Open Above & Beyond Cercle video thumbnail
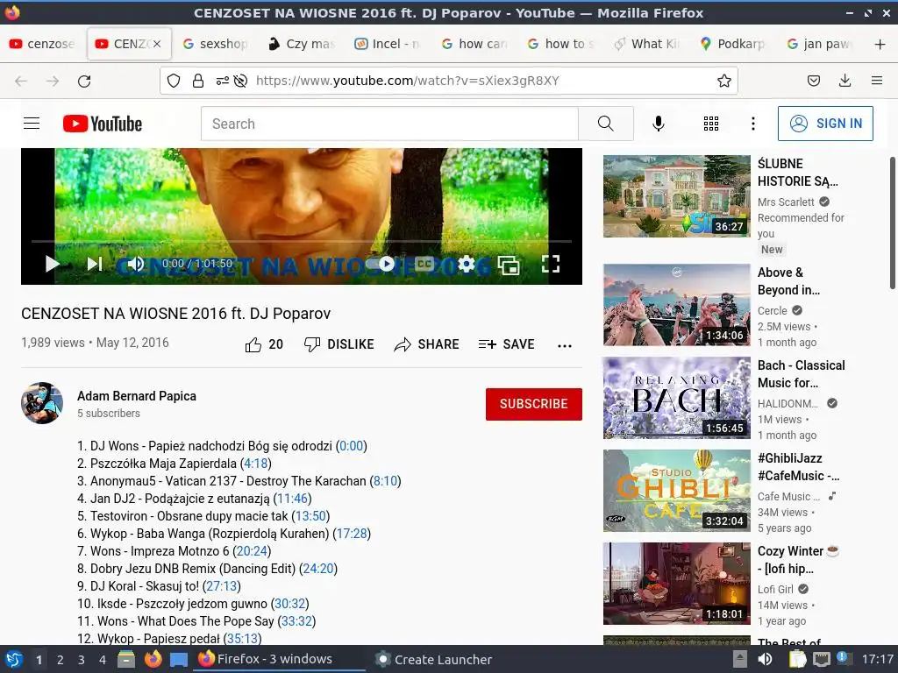898x673 pixels. (x=676, y=305)
